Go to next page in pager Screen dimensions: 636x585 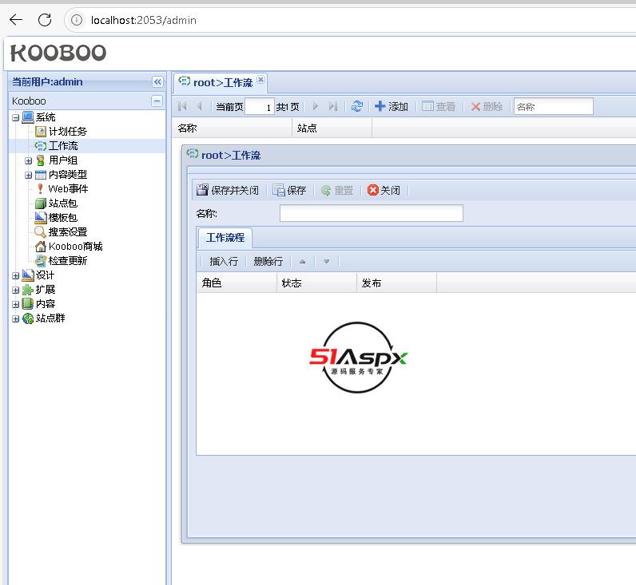[x=315, y=107]
